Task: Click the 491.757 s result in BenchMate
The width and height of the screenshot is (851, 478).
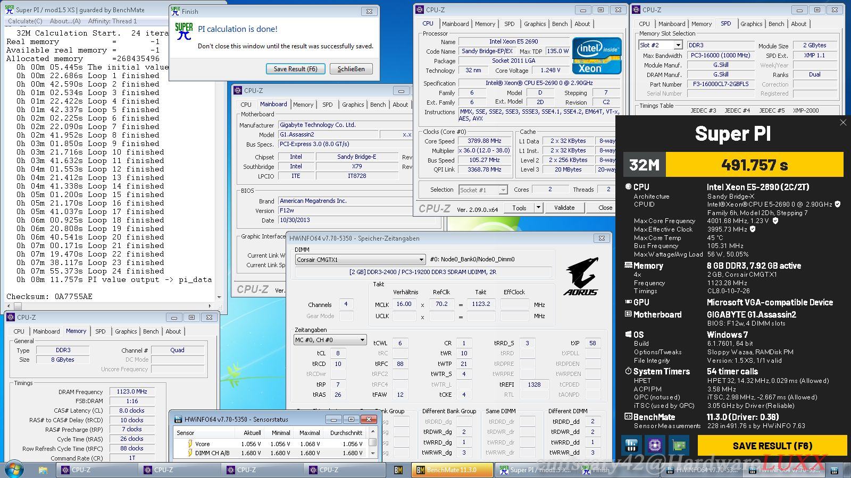Action: click(754, 165)
